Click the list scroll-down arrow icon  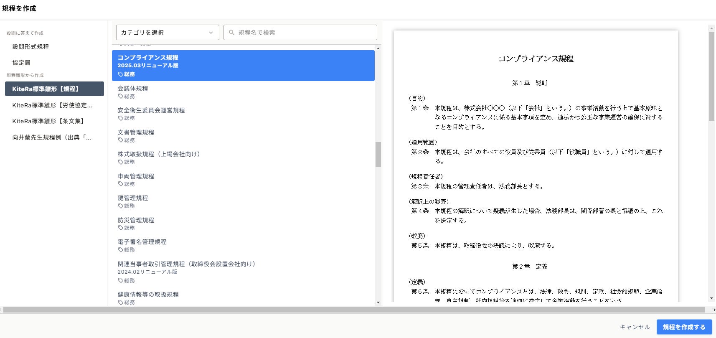(x=378, y=302)
